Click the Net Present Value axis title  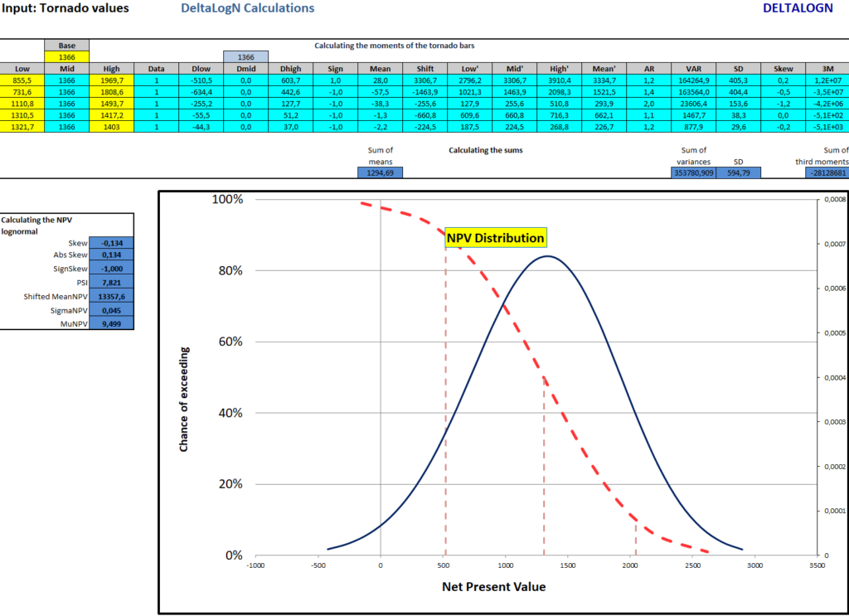click(496, 586)
